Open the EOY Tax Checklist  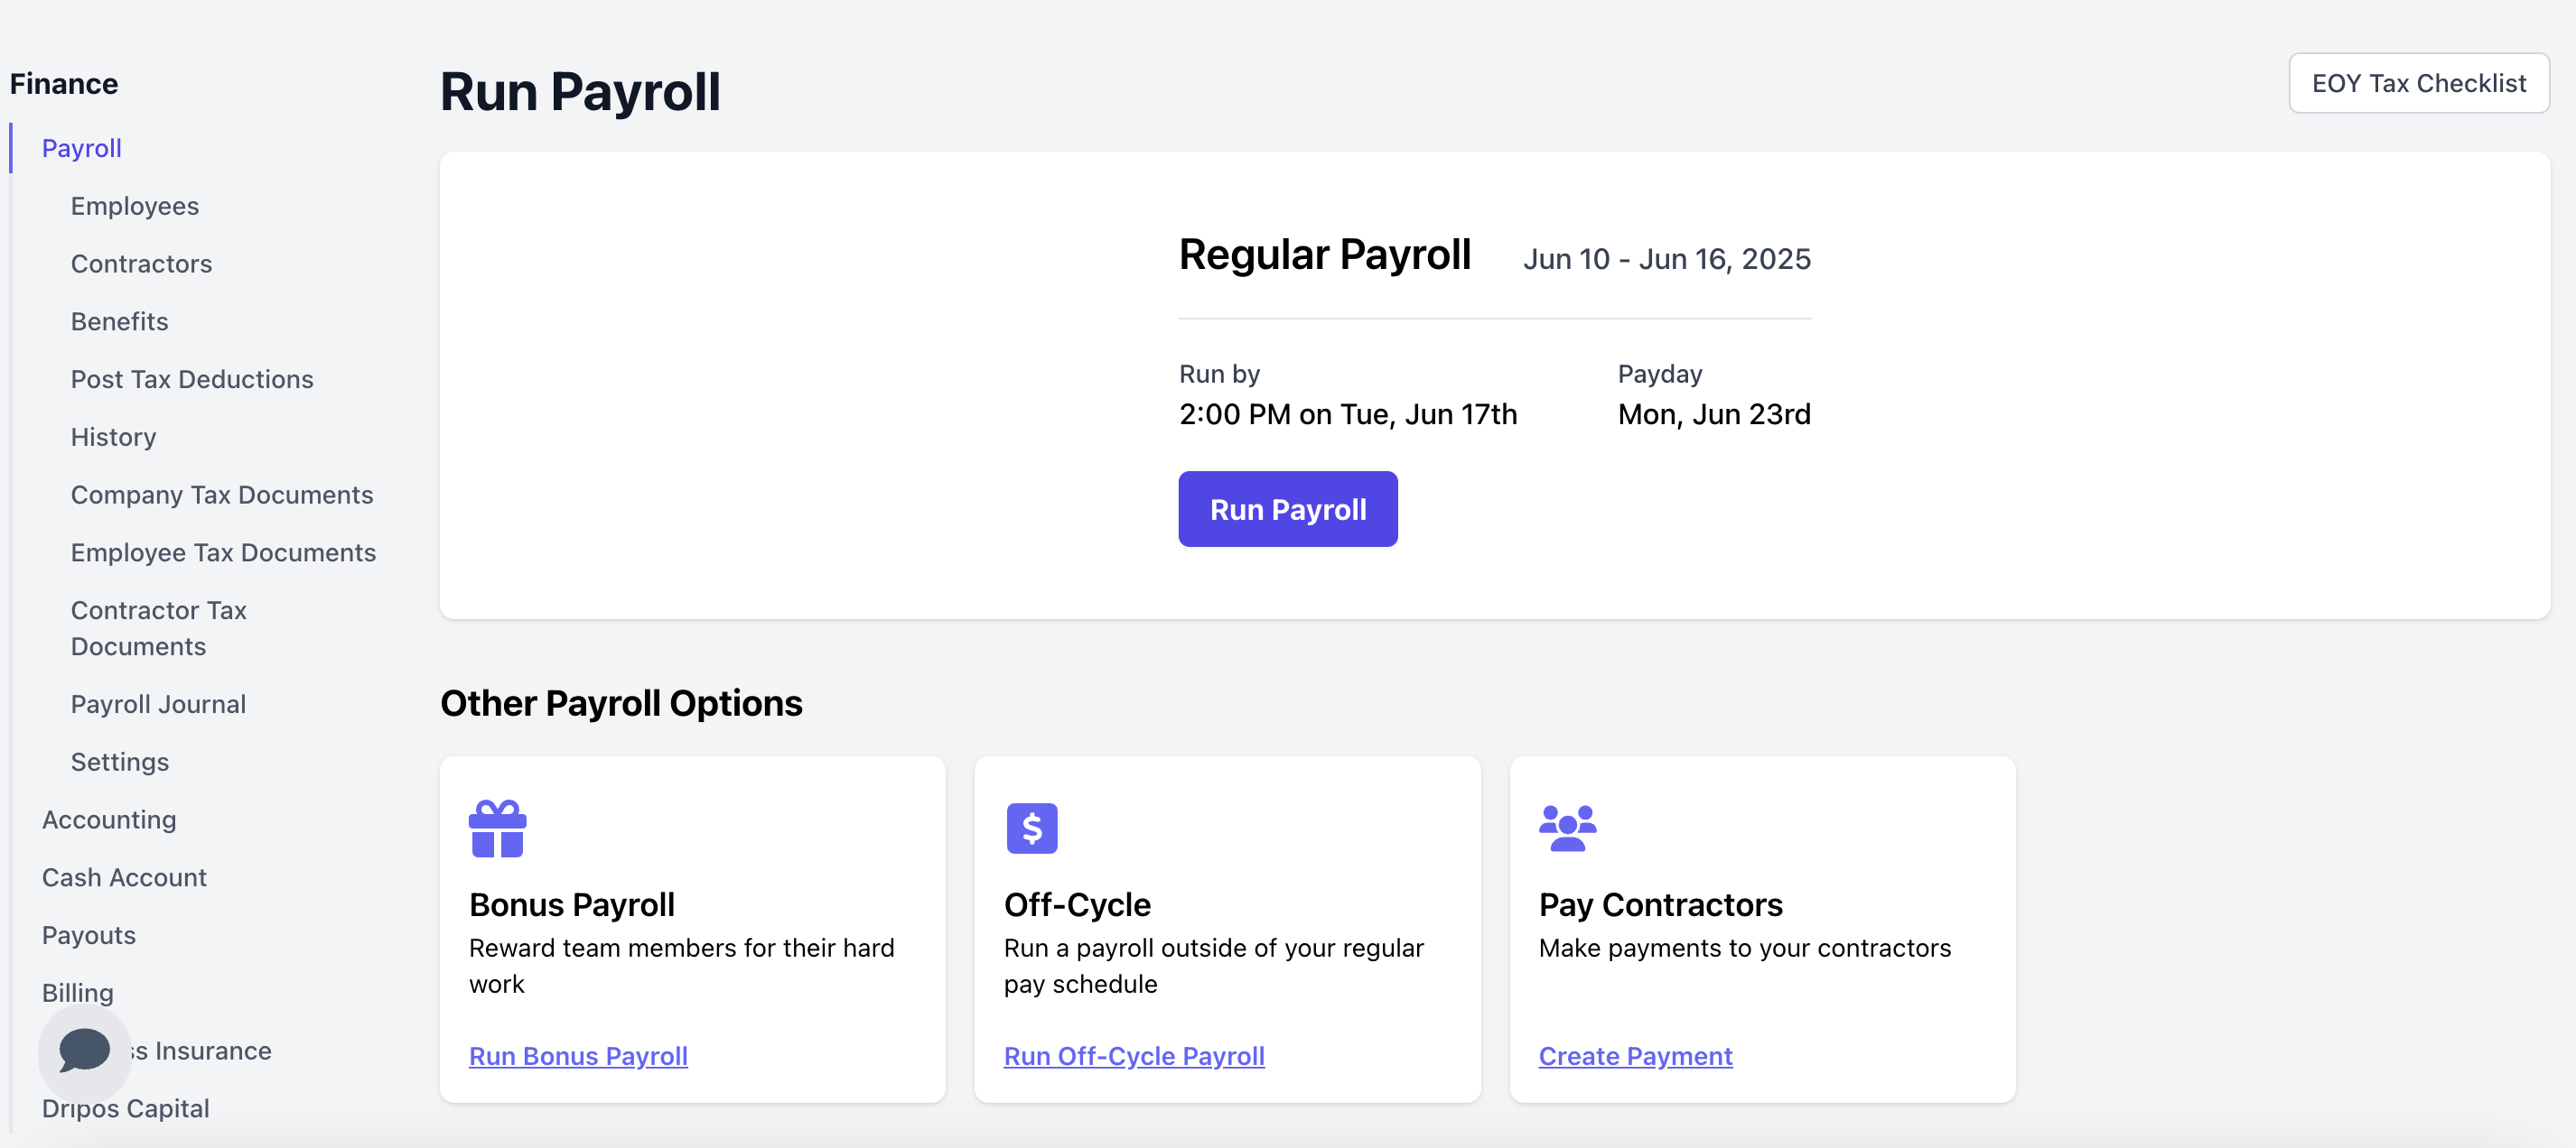pyautogui.click(x=2417, y=83)
